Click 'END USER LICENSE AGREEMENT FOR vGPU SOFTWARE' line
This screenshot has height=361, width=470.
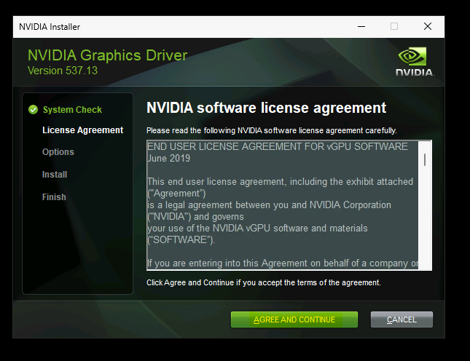[278, 147]
